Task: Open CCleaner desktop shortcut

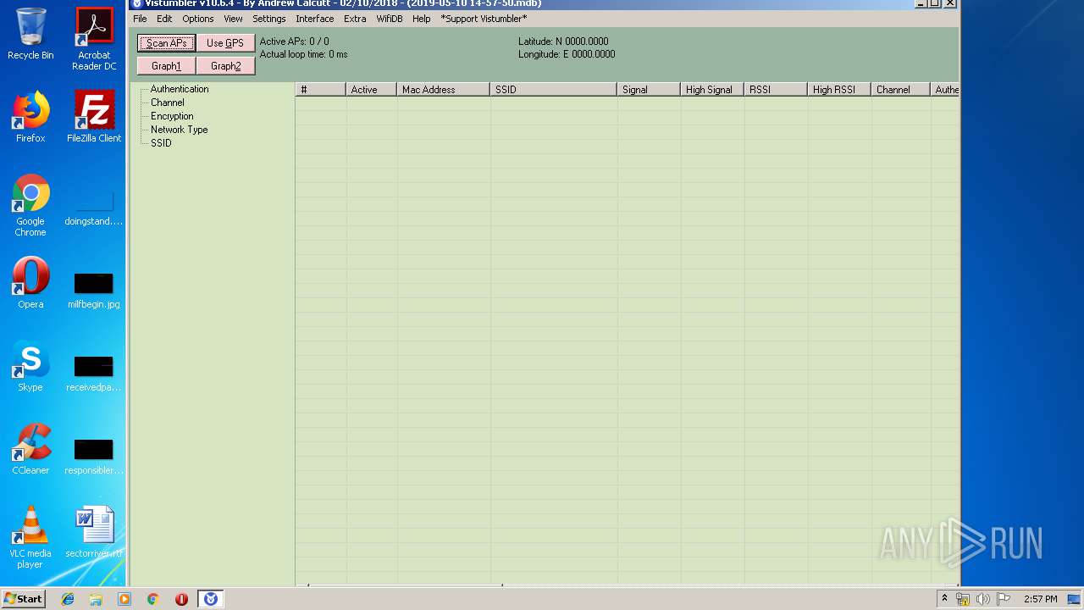Action: (30, 449)
